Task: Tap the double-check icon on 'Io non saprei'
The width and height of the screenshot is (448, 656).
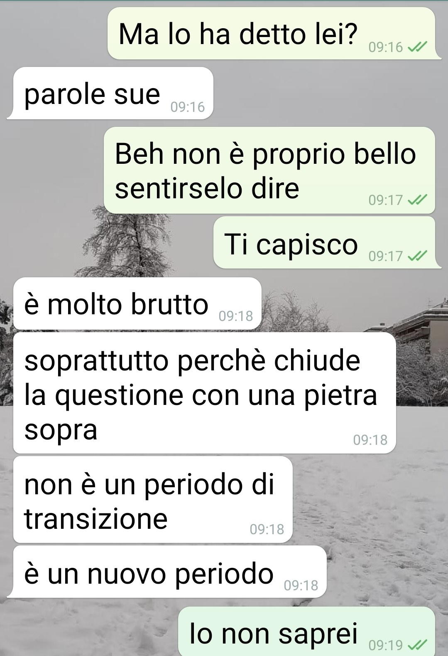Action: coord(417,645)
